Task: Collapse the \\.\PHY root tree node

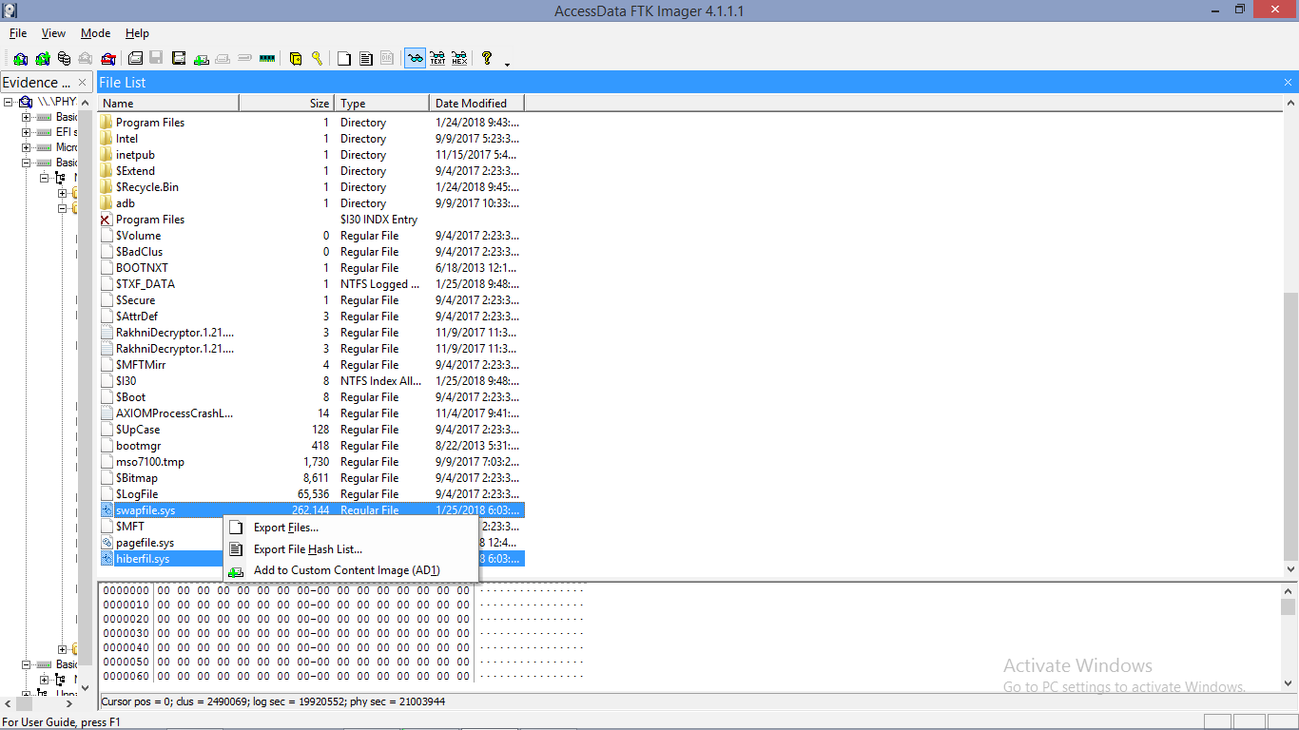Action: coord(9,102)
